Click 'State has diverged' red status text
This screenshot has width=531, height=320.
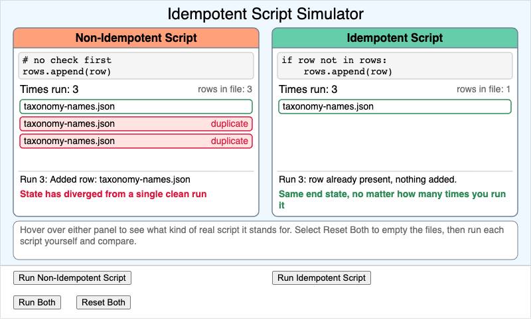coord(113,194)
